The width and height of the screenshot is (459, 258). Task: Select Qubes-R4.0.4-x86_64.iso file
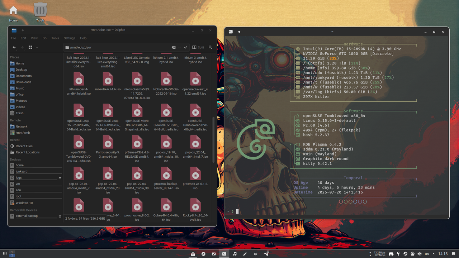click(166, 211)
